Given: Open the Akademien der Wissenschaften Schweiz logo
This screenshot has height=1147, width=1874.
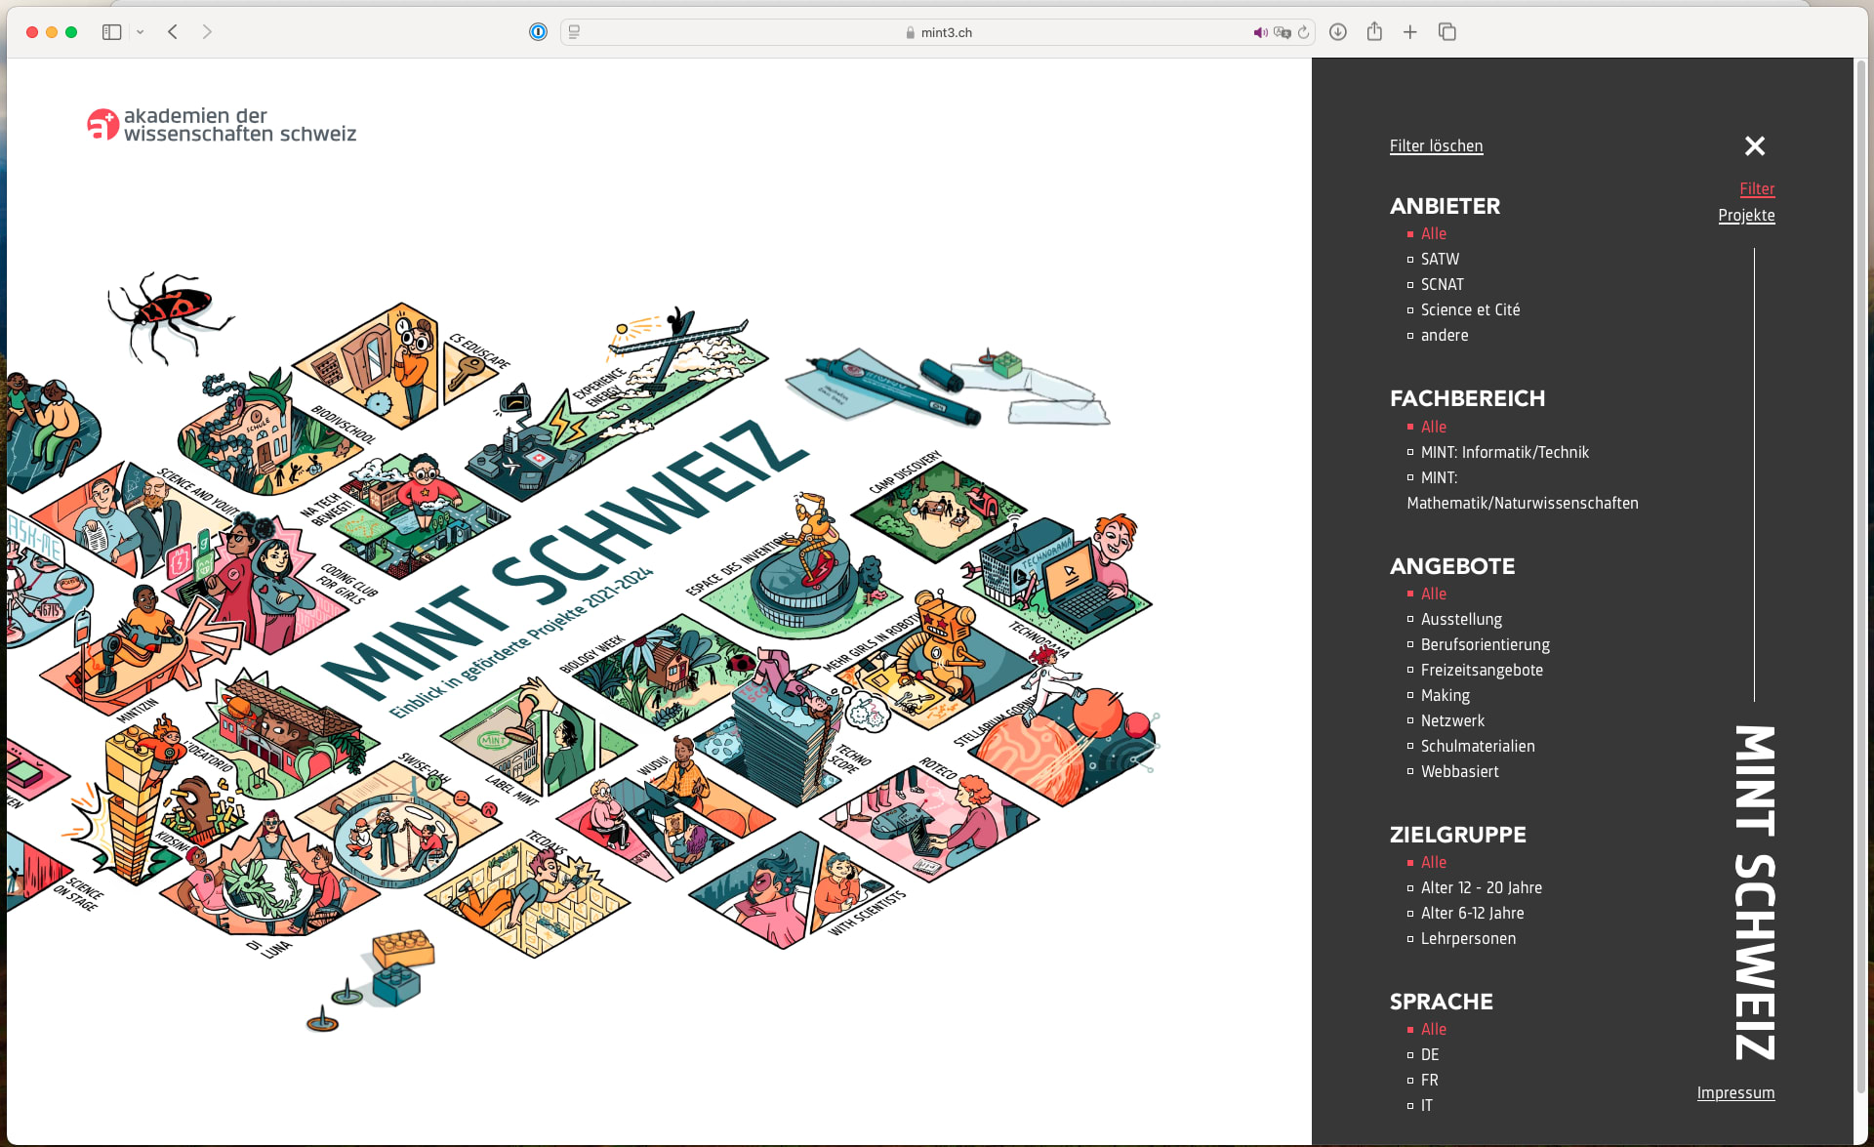Looking at the screenshot, I should (x=222, y=125).
